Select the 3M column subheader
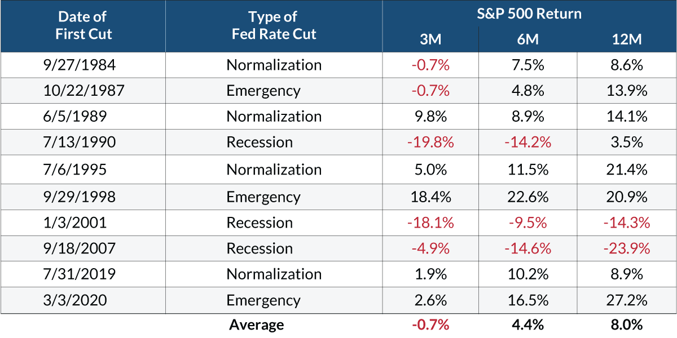 tap(430, 39)
